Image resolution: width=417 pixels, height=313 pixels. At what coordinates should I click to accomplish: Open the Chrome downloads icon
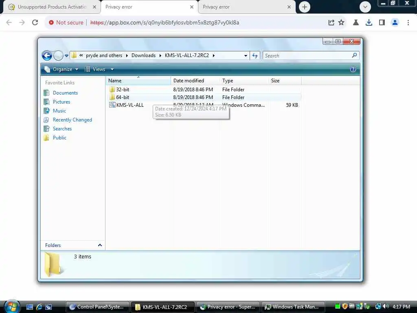[369, 23]
